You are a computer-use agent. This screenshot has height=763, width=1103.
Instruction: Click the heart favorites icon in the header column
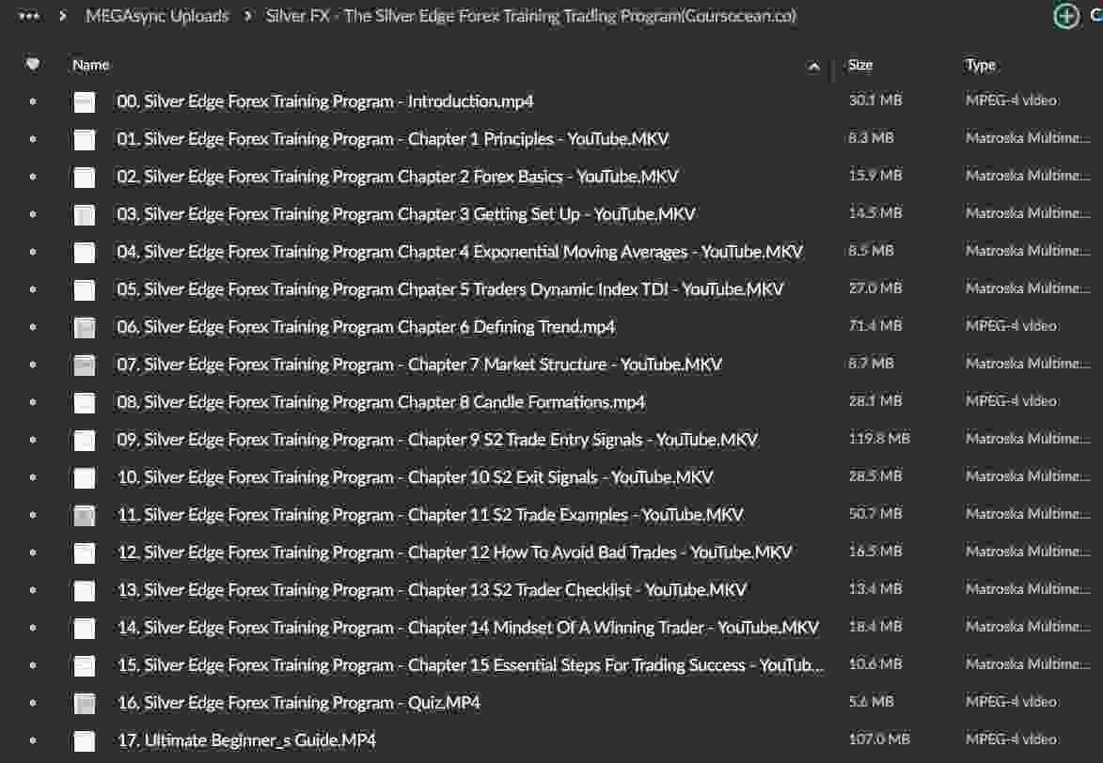tap(33, 63)
